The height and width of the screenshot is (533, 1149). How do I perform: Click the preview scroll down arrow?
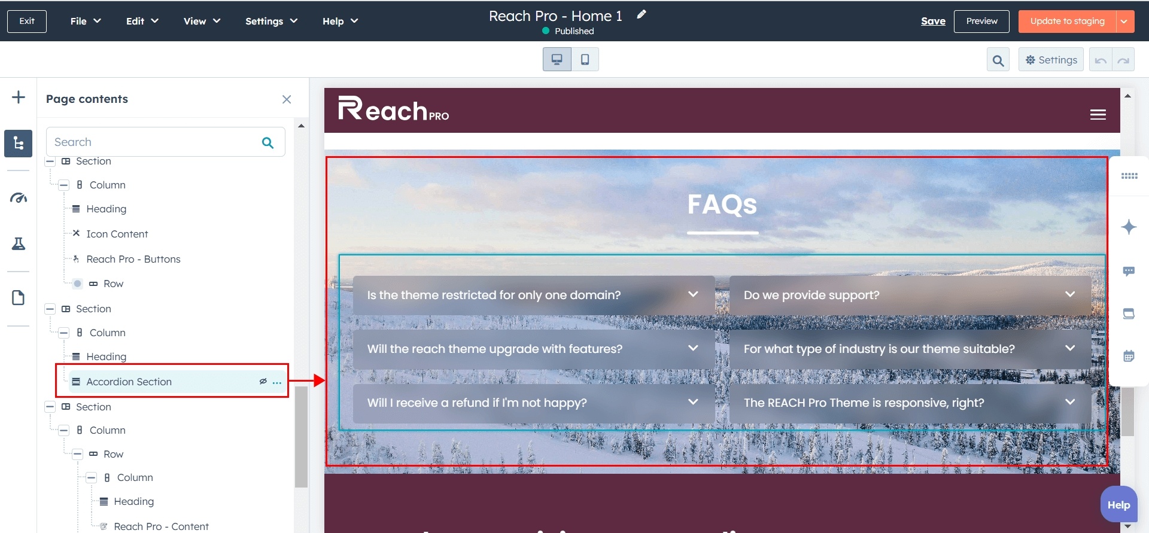pyautogui.click(x=1127, y=526)
